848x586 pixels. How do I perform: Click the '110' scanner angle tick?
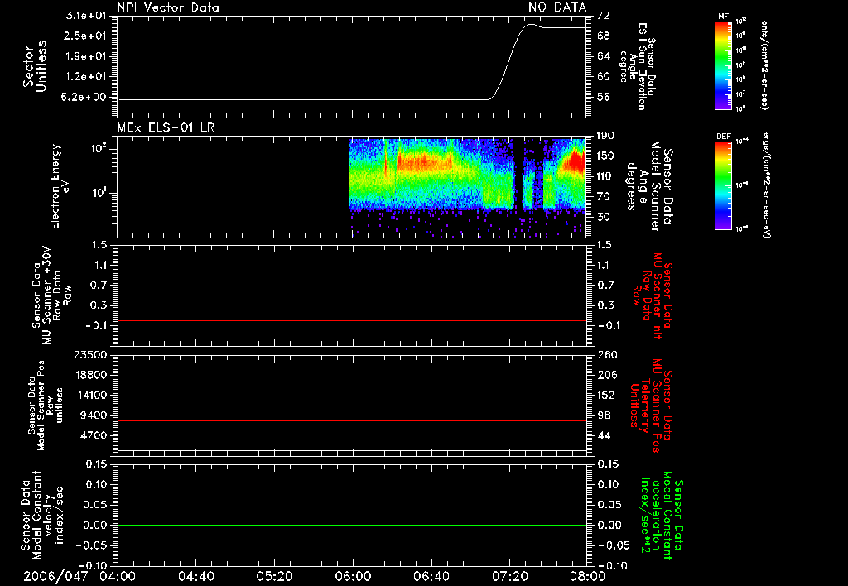coord(605,176)
